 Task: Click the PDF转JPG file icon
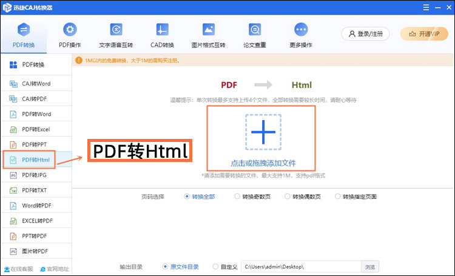[x=13, y=175]
